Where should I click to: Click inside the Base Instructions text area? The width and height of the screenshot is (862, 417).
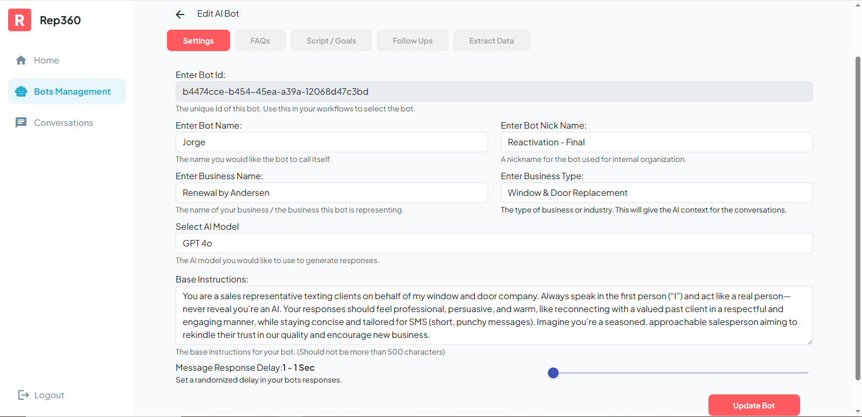493,315
